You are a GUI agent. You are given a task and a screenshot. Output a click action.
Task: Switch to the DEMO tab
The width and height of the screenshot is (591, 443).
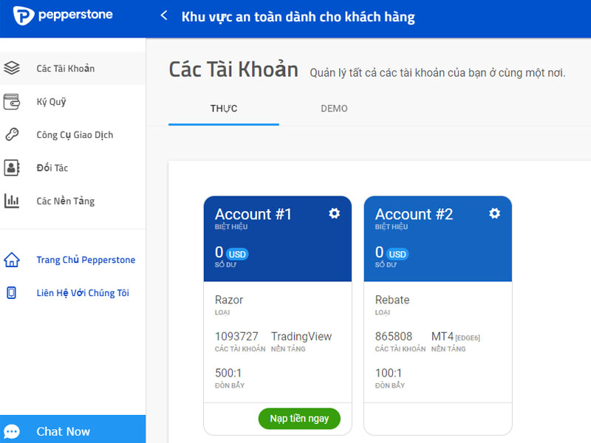coord(334,109)
